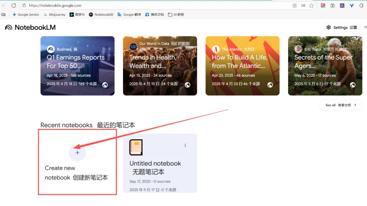The height and width of the screenshot is (206, 367).
Task: Reload the page with the refresh icon
Action: tap(14, 5)
